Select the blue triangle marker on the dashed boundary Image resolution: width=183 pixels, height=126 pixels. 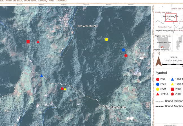pos(42,76)
